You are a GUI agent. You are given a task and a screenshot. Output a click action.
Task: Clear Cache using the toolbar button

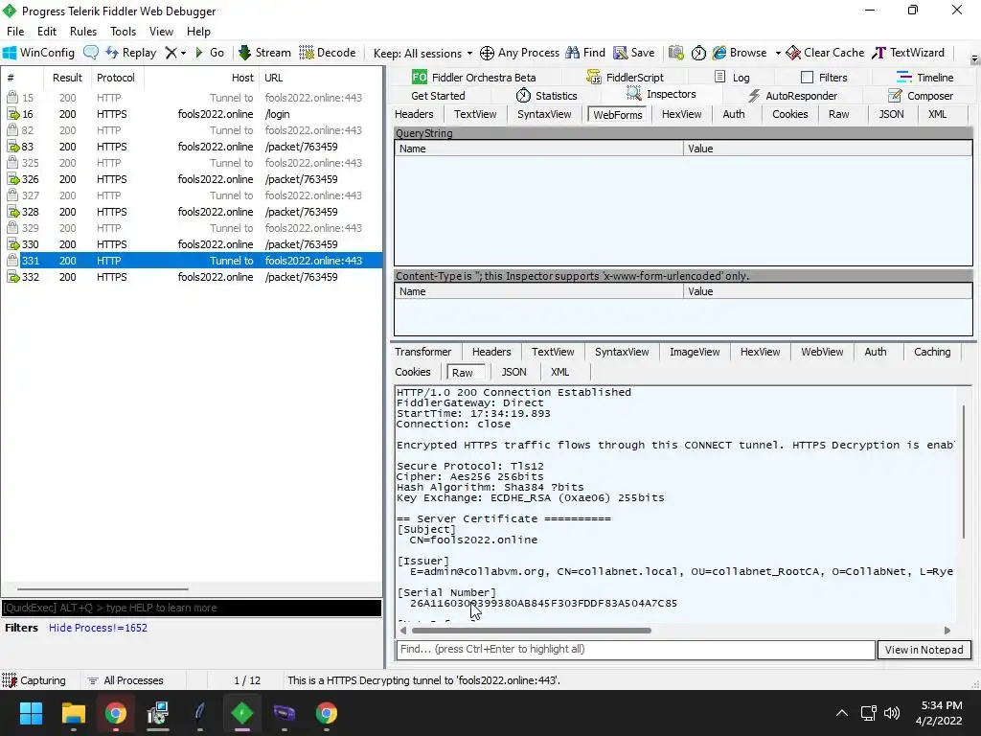(x=825, y=53)
